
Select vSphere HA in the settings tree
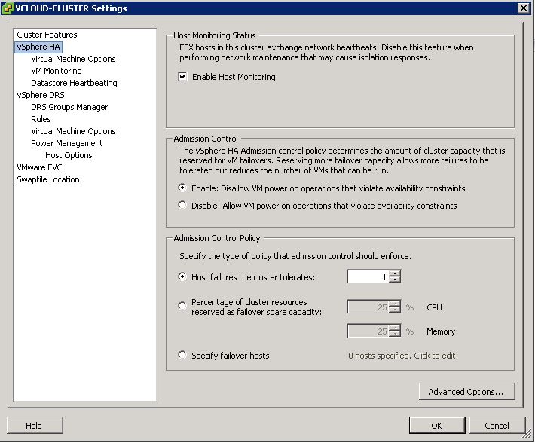tap(38, 47)
